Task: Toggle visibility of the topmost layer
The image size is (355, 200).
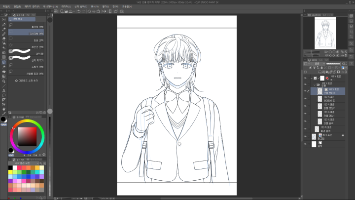Action: 305,78
